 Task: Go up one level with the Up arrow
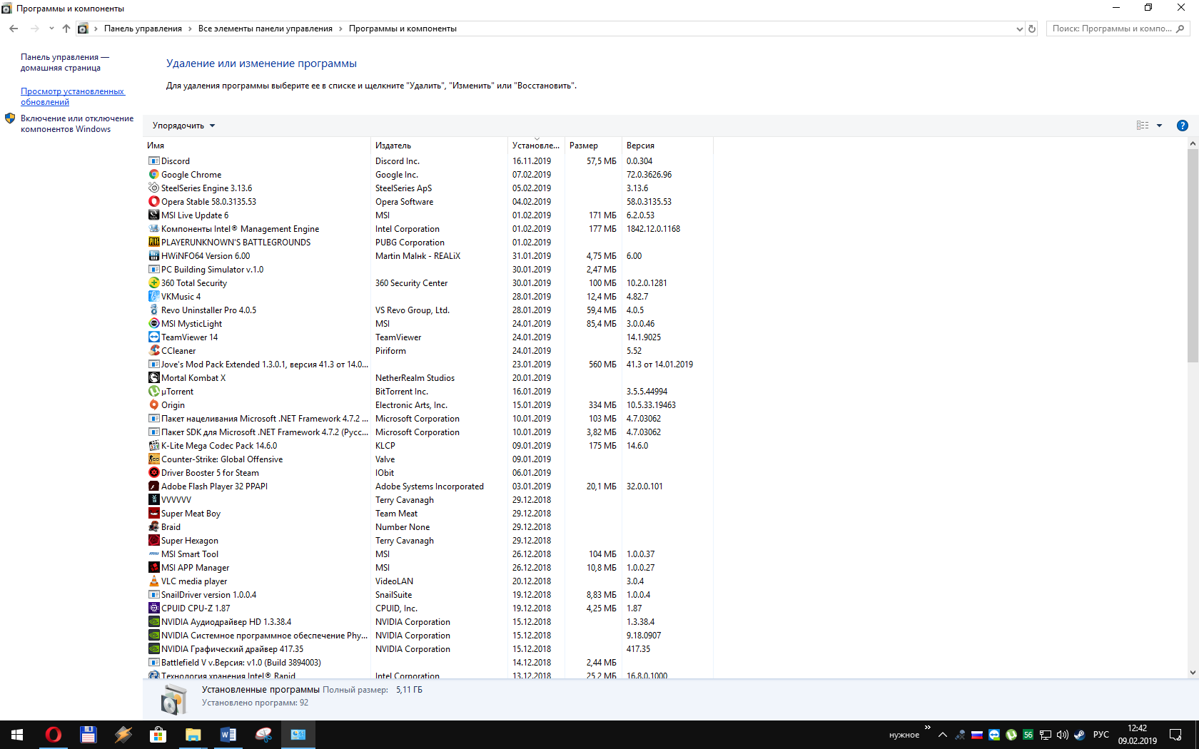coord(66,29)
